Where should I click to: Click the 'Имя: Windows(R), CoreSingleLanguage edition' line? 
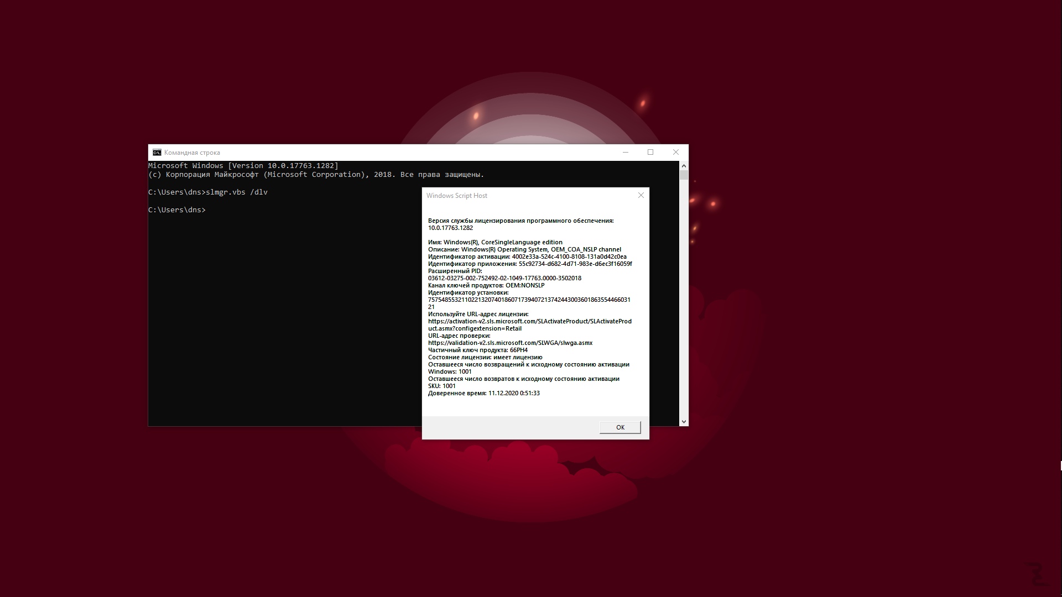pyautogui.click(x=495, y=242)
